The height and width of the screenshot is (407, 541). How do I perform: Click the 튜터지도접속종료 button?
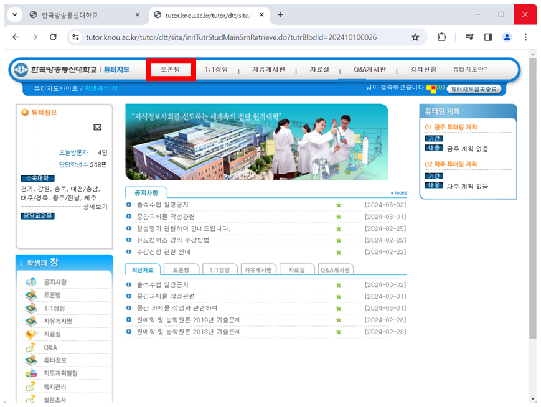tap(474, 89)
